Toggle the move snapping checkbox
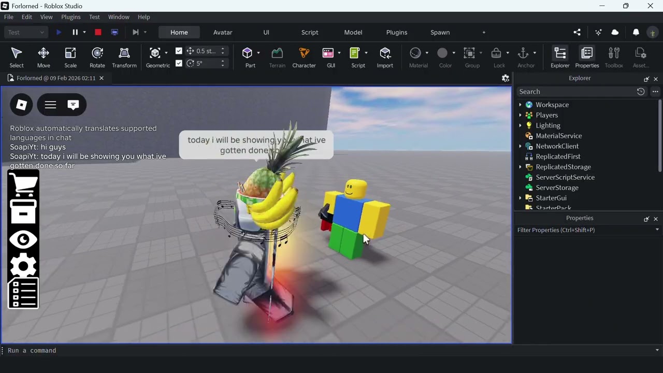The height and width of the screenshot is (373, 663). tap(179, 51)
